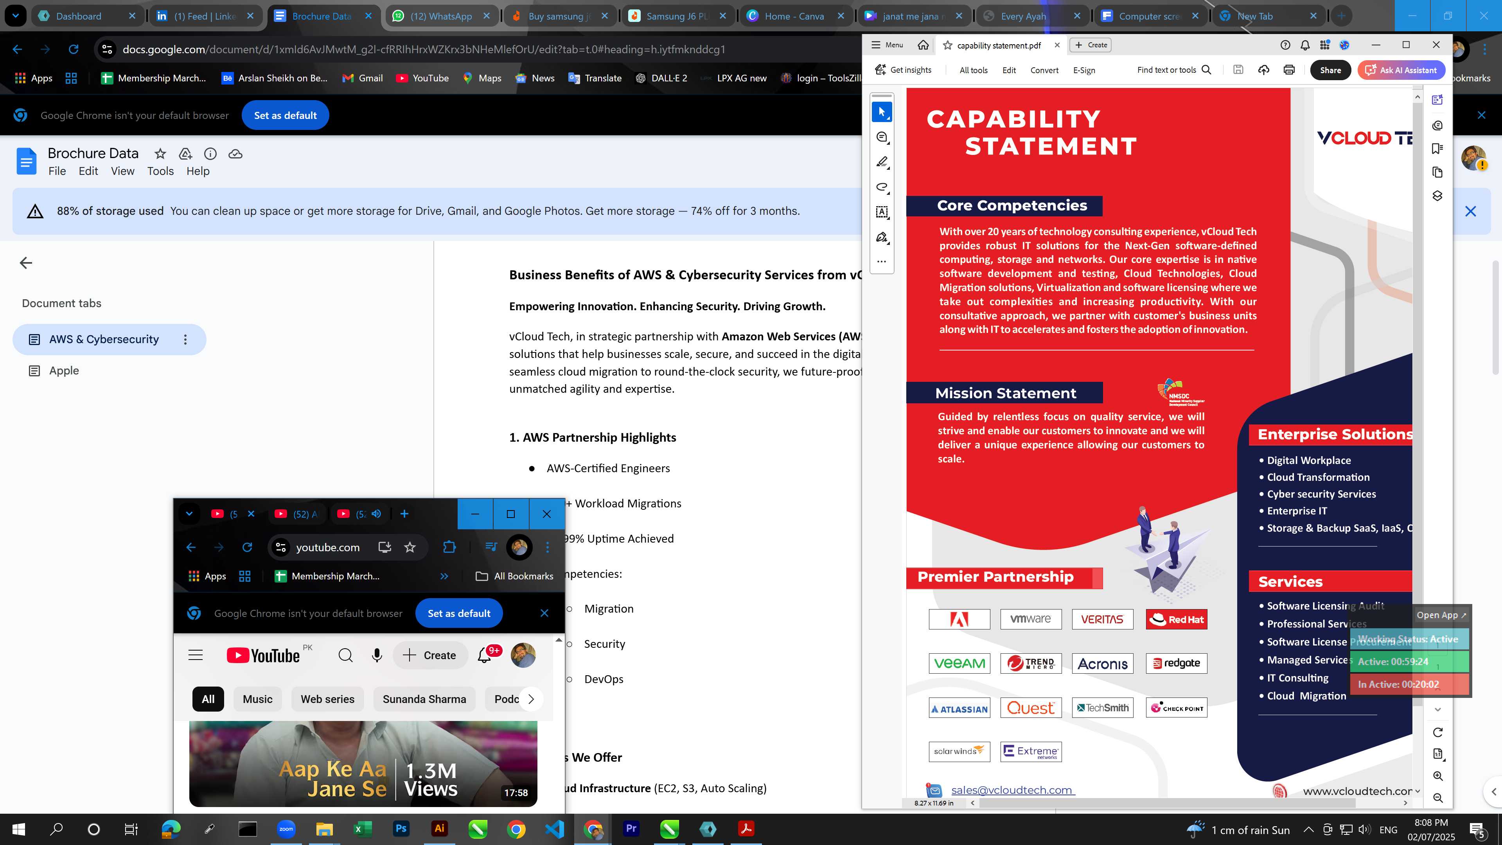Click YouTube voice search microphone
Viewport: 1502px width, 845px height.
(377, 656)
